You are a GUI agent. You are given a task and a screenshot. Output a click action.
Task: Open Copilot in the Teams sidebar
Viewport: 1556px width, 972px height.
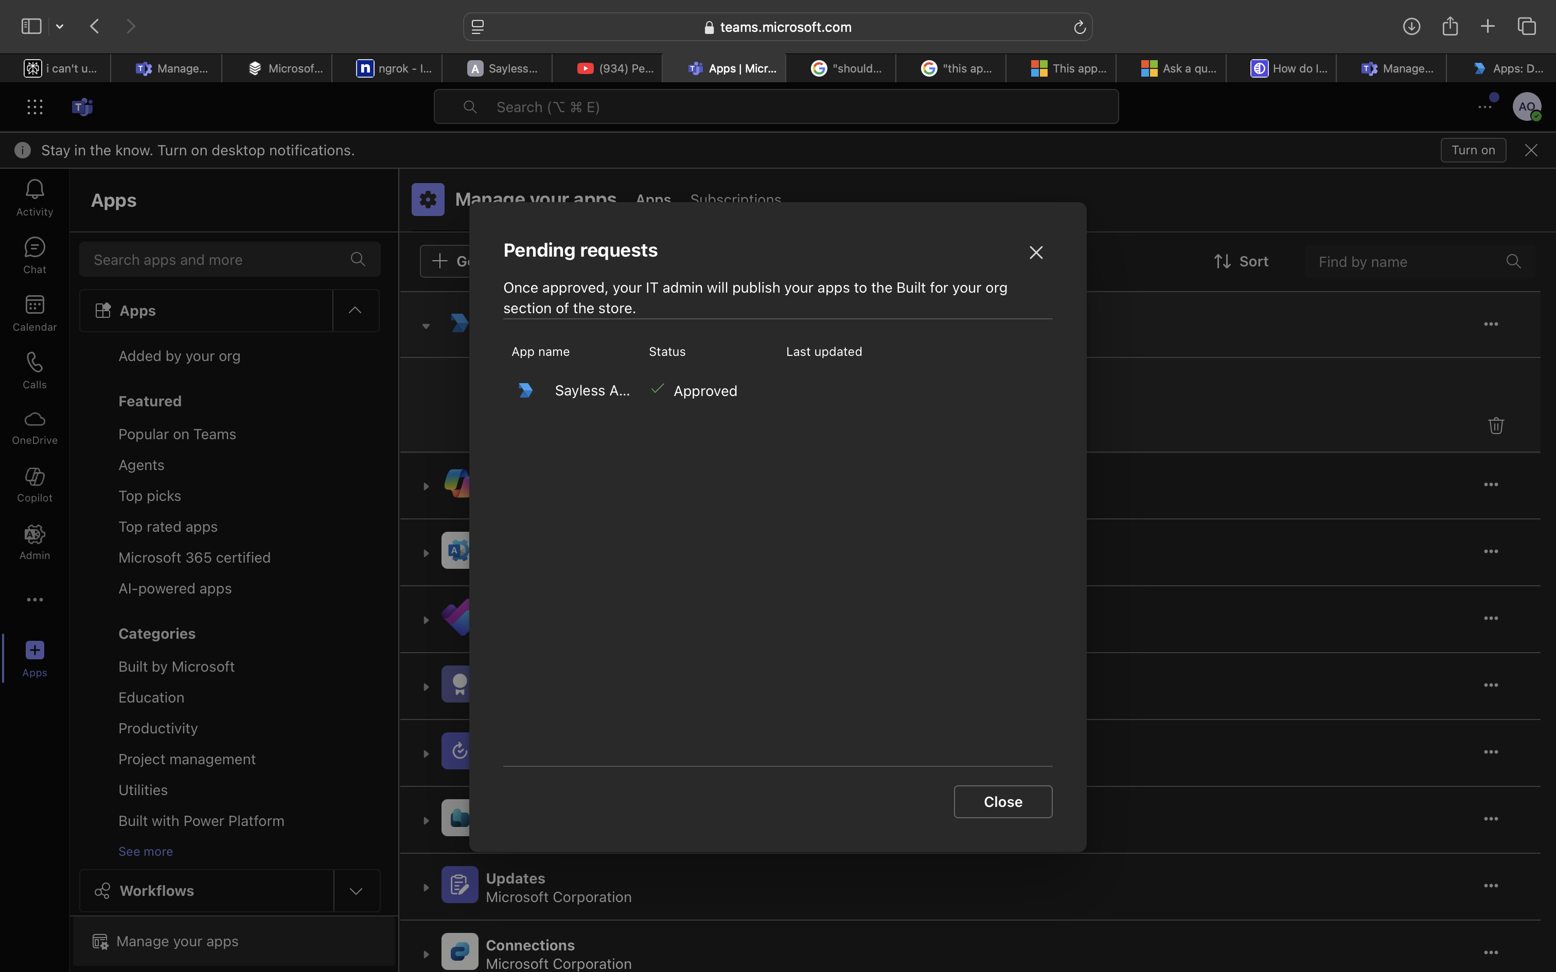(34, 484)
